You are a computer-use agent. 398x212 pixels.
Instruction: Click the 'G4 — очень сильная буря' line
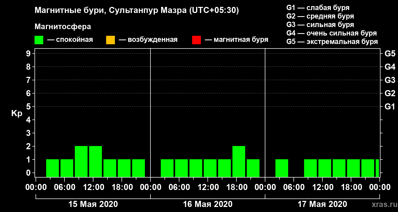pos(332,33)
